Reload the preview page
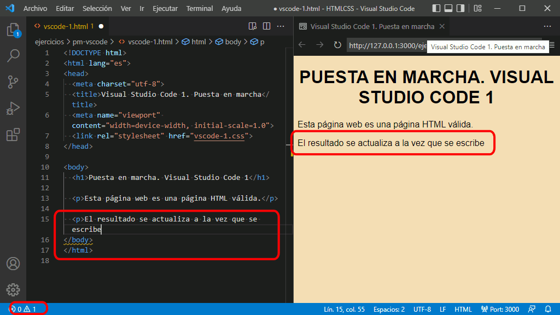Screen dimensions: 560x315 [x=337, y=45]
